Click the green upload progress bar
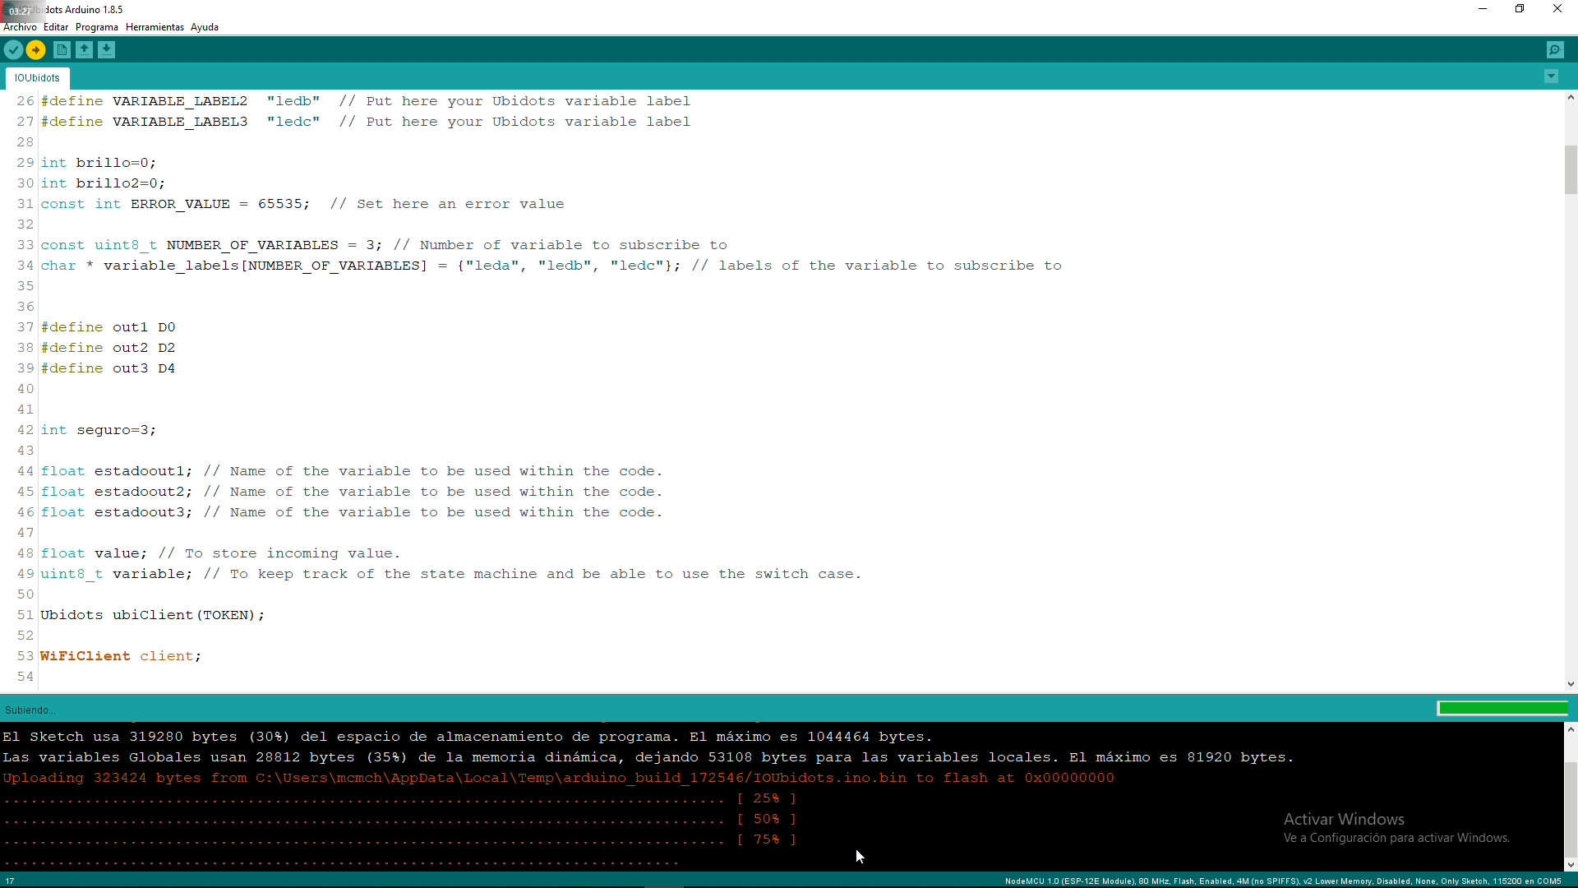 (x=1502, y=709)
